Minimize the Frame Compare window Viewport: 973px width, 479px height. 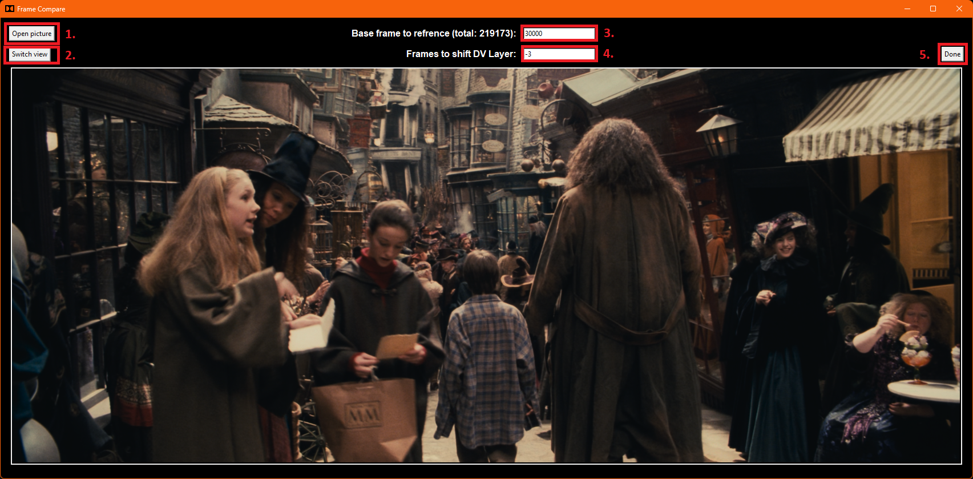907,9
